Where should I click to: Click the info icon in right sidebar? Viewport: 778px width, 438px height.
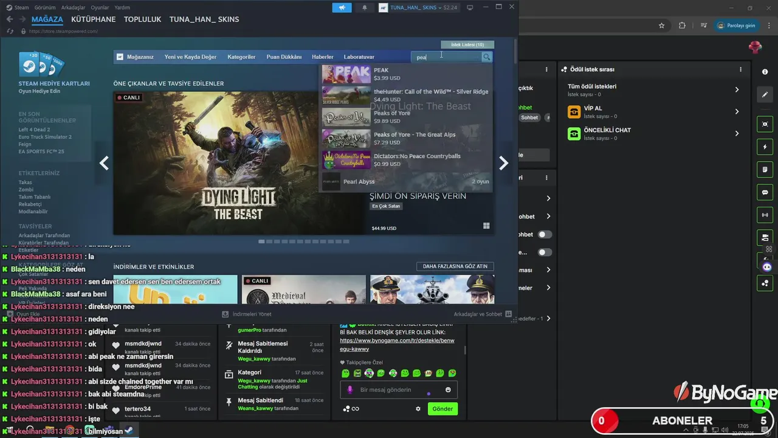tap(765, 72)
